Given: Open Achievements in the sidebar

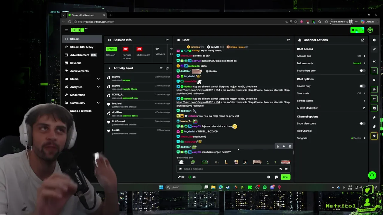Looking at the screenshot, I should point(82,71).
